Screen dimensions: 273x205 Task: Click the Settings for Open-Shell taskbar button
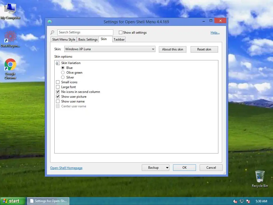tap(48, 201)
